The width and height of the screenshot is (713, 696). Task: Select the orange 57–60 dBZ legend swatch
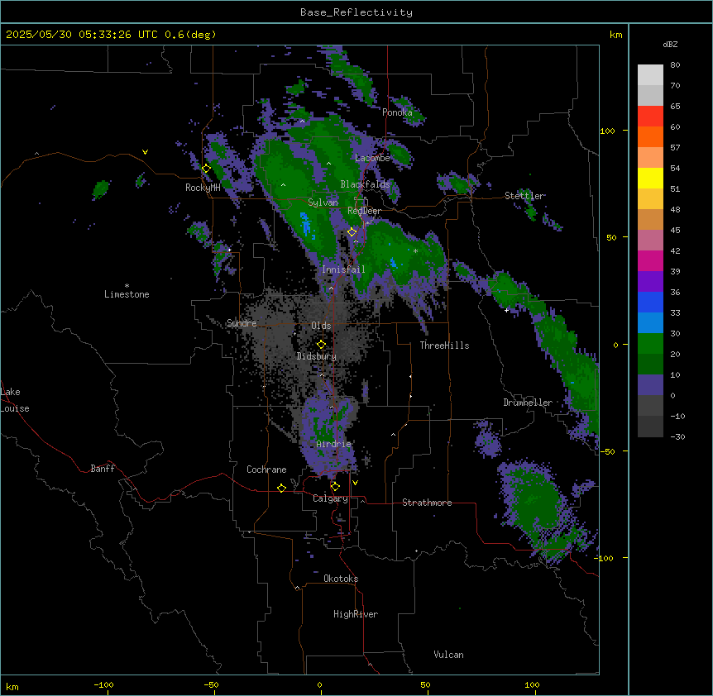click(x=650, y=136)
